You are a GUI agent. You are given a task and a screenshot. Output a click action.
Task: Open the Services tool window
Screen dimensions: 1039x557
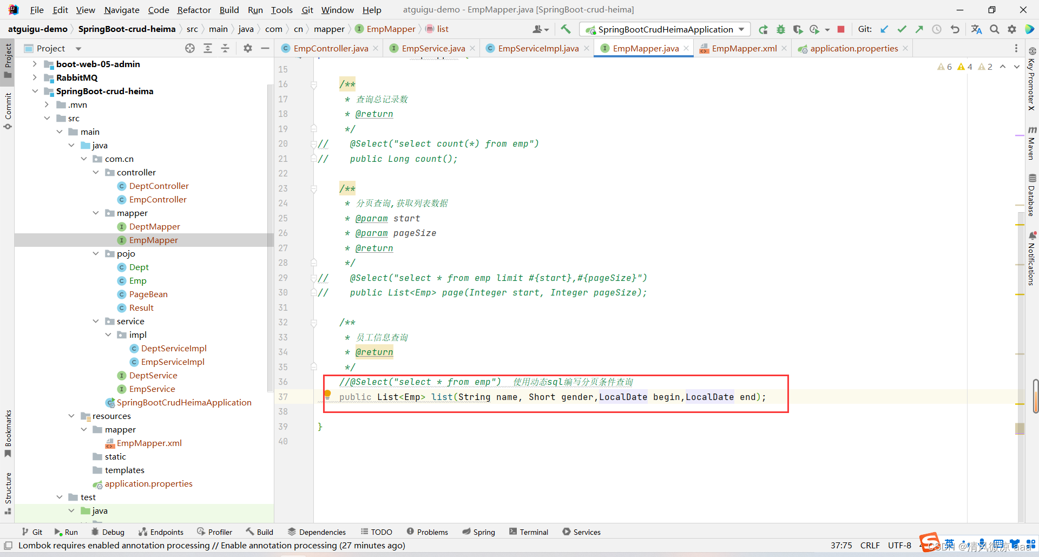[581, 532]
